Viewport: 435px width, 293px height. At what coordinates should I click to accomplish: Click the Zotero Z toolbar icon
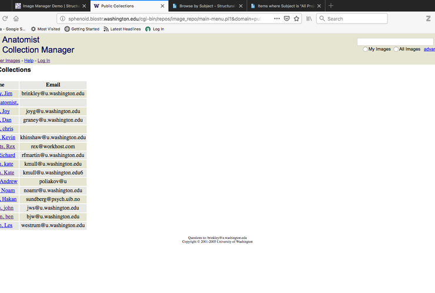point(429,19)
